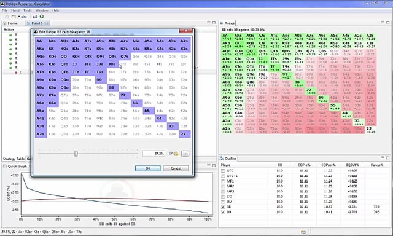
Task: Minimize the Quick Graph panel view
Action: pyautogui.click(x=209, y=165)
